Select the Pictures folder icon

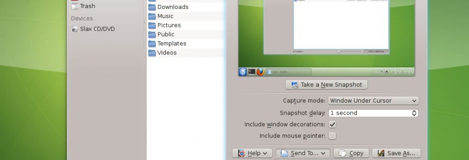(x=152, y=25)
